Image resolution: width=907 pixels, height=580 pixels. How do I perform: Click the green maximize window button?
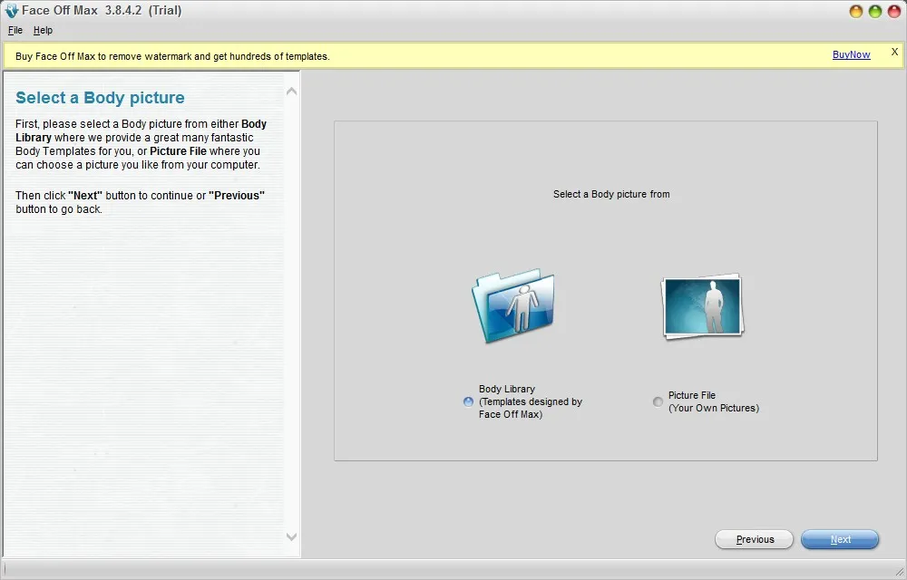pyautogui.click(x=875, y=12)
